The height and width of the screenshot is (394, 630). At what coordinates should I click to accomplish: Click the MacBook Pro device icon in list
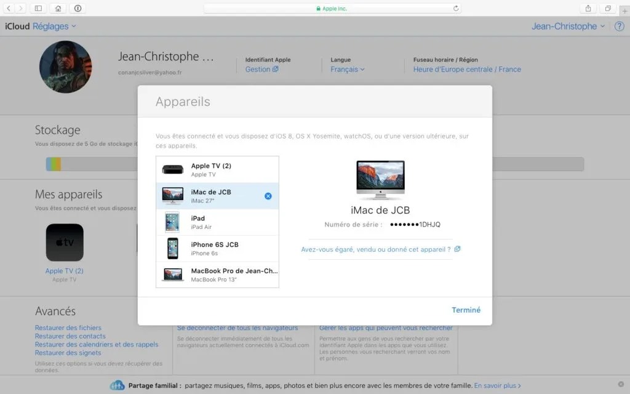point(173,275)
